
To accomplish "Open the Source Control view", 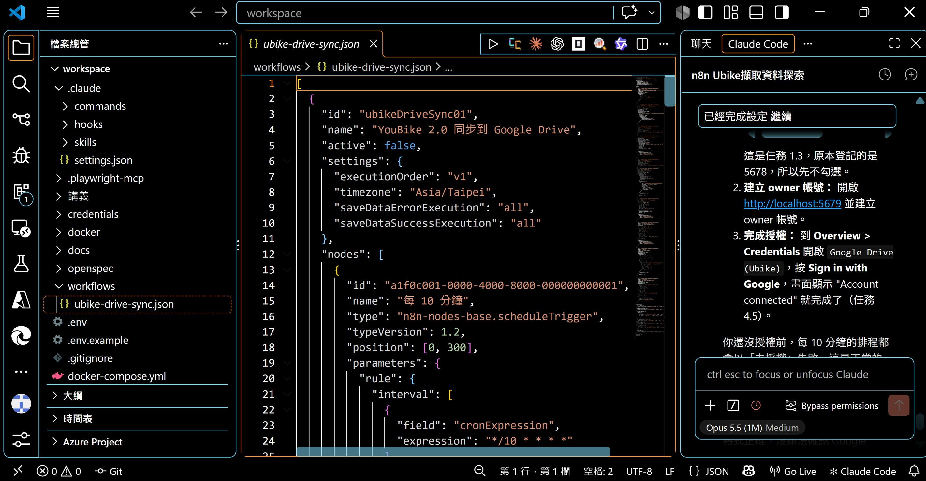I will tap(21, 119).
